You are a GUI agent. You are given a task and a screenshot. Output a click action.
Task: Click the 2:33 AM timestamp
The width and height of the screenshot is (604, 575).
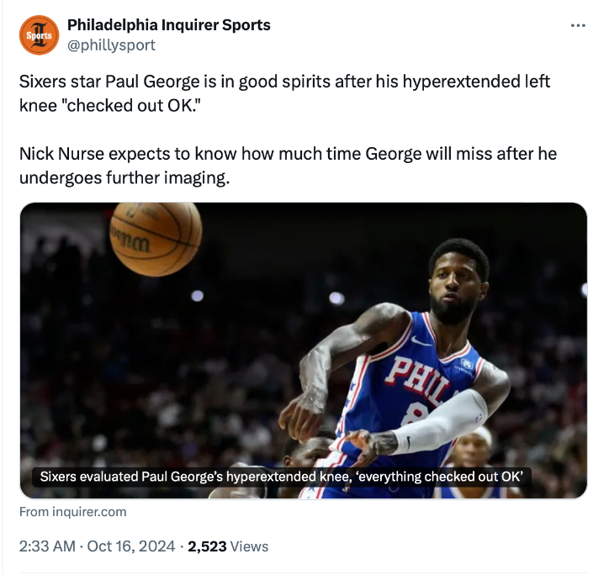coord(47,546)
